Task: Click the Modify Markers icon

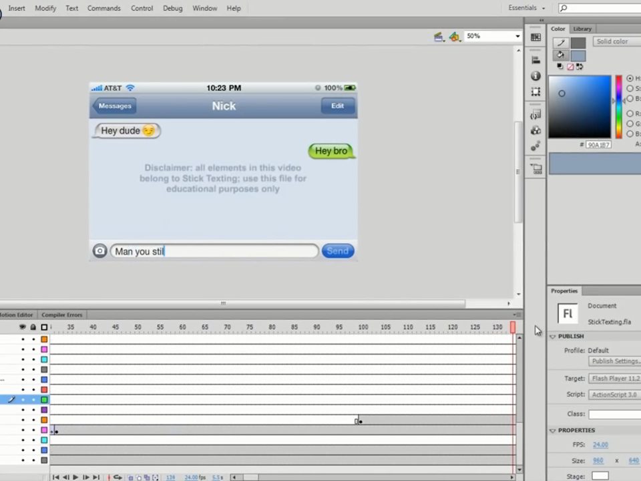Action: 156,477
